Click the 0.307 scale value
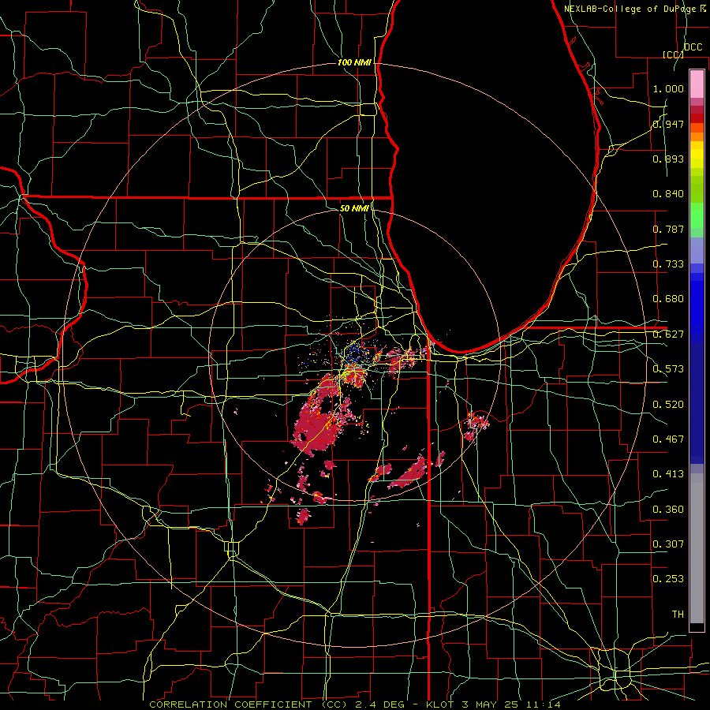Image resolution: width=710 pixels, height=710 pixels. click(668, 544)
